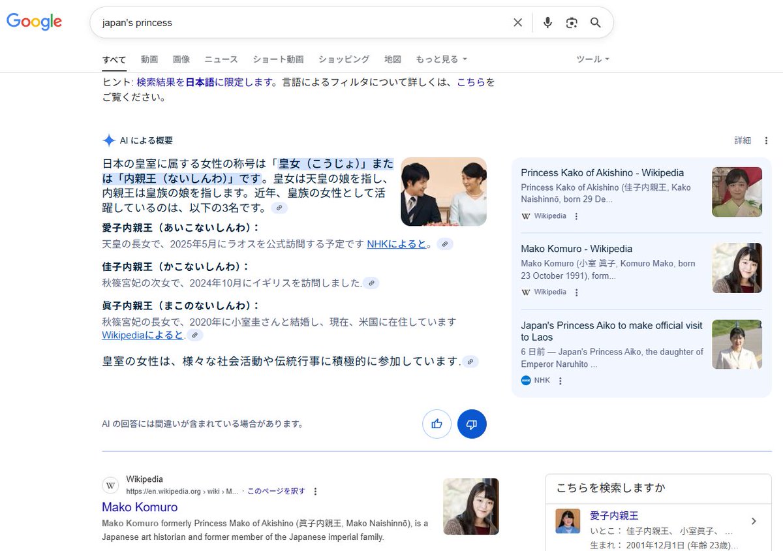Screen dimensions: 783x551
Task: Open AI overview three-dot options menu
Action: point(766,140)
